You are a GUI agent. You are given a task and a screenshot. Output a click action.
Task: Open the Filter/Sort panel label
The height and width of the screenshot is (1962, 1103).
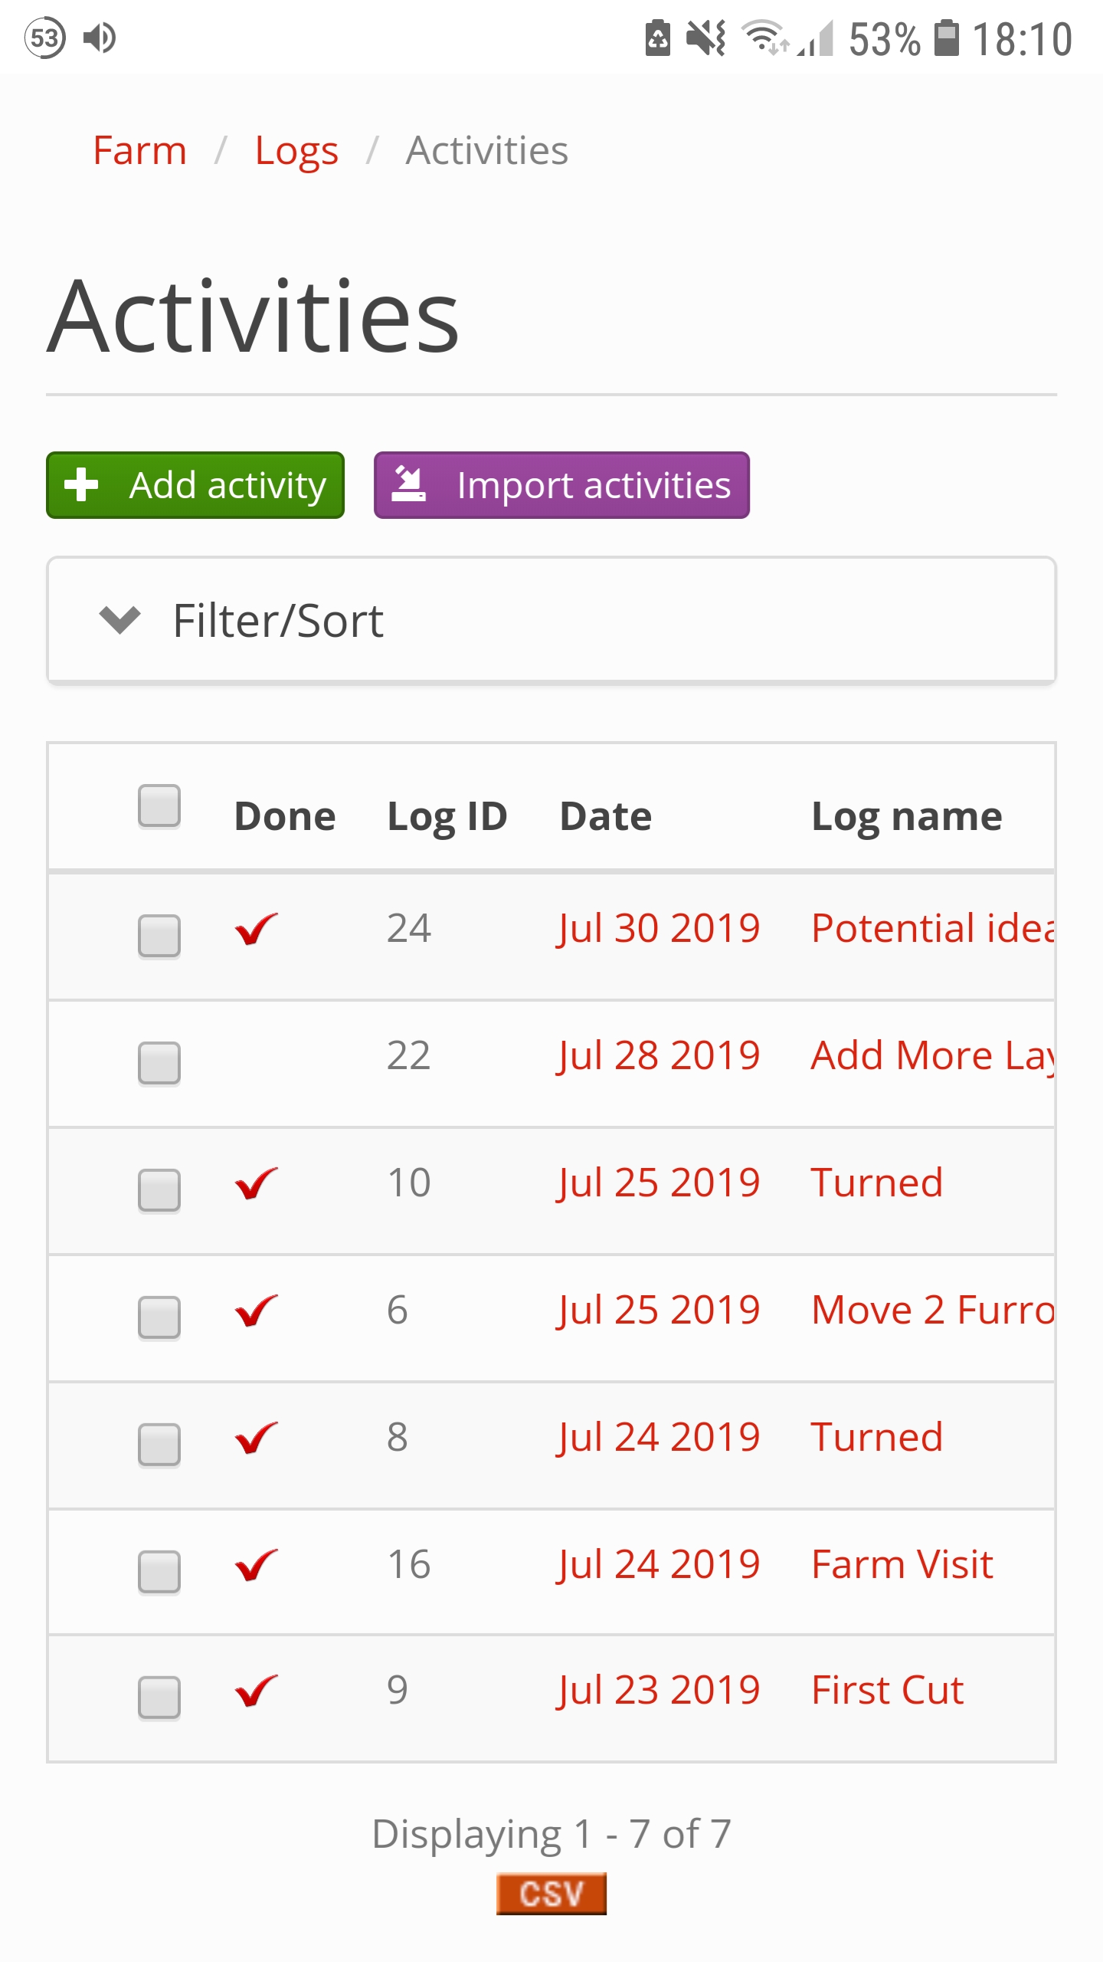(x=278, y=620)
